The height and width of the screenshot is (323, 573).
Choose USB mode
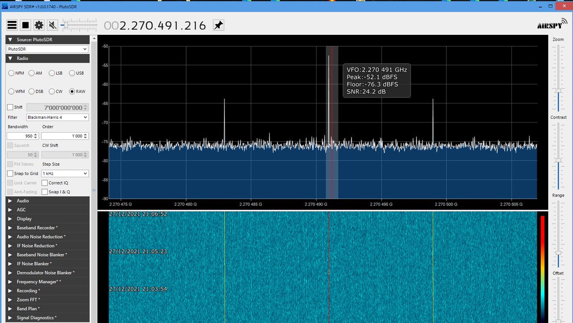pos(76,73)
